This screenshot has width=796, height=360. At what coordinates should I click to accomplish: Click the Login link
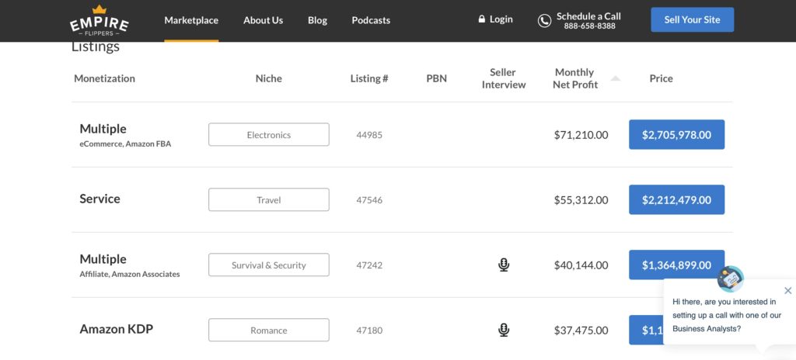coord(501,19)
